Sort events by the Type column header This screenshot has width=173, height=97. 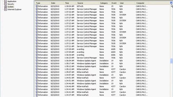point(42,3)
